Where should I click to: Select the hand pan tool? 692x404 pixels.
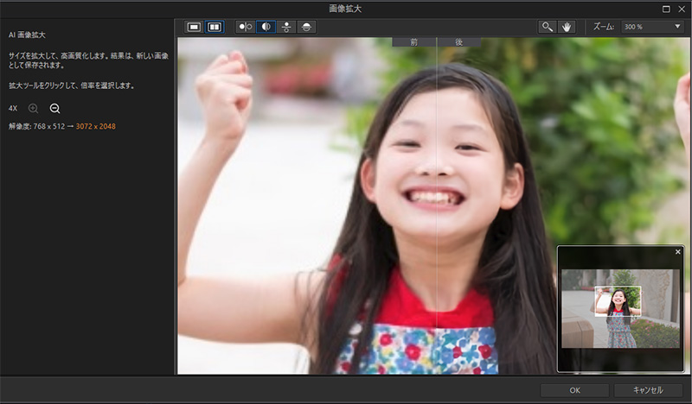(567, 27)
